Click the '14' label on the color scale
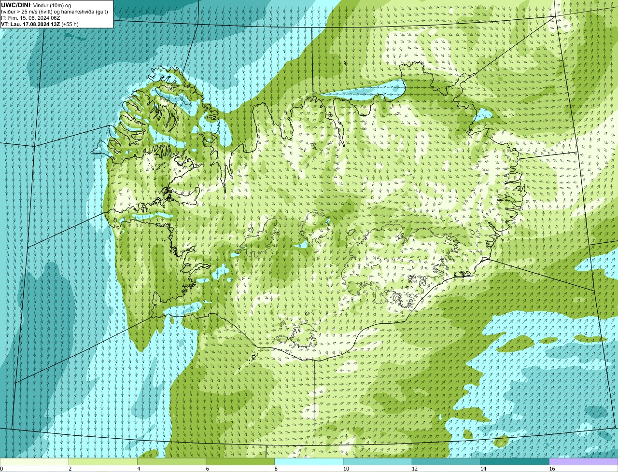Image resolution: width=618 pixels, height=472 pixels. point(483,469)
